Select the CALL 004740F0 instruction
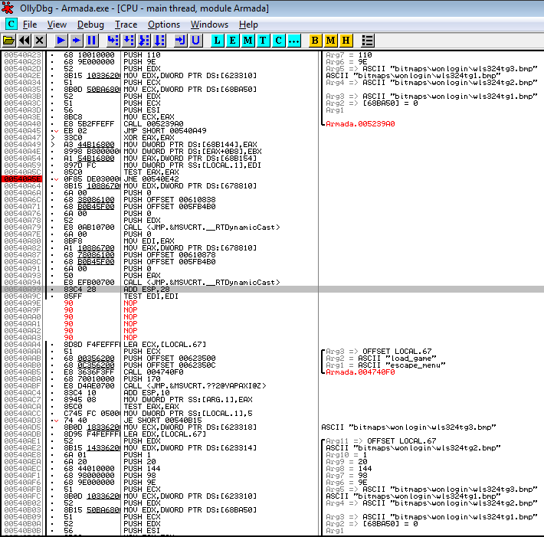This screenshot has width=544, height=537. [x=154, y=372]
